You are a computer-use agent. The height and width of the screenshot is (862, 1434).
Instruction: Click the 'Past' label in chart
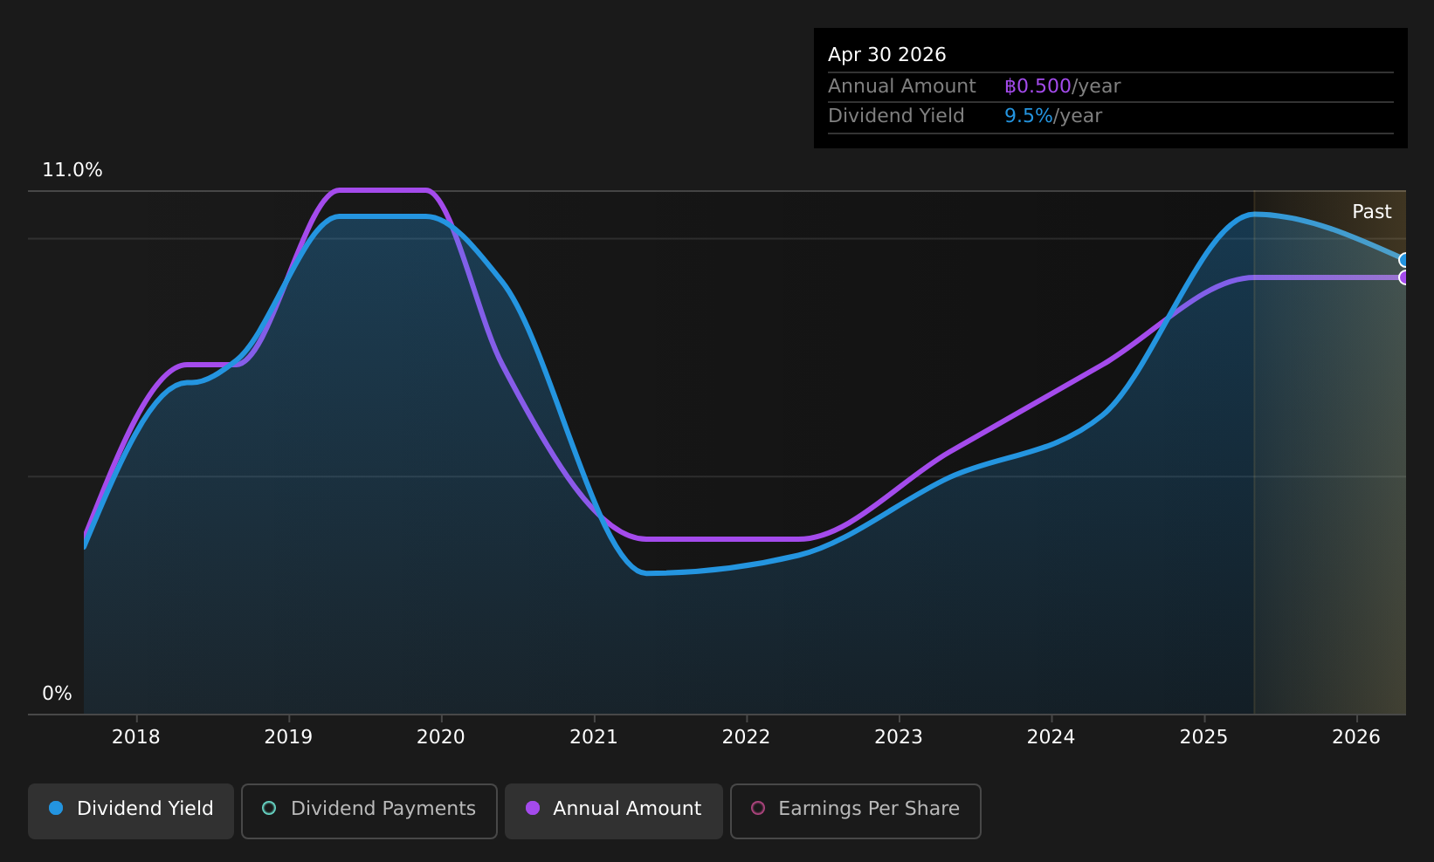coord(1372,212)
